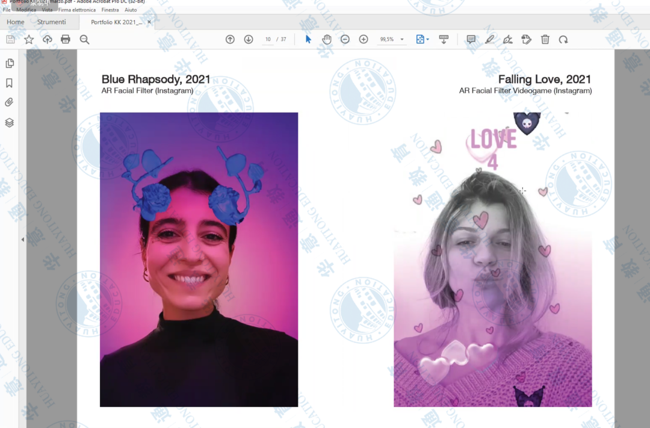The width and height of the screenshot is (650, 428).
Task: Rotate page with the rotate icon
Action: (563, 39)
